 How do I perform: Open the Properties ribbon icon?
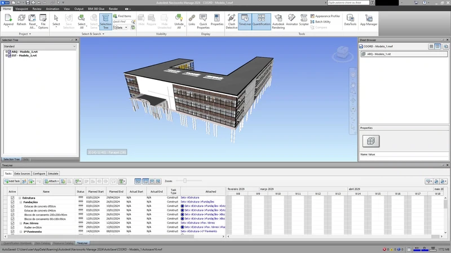[x=217, y=21]
